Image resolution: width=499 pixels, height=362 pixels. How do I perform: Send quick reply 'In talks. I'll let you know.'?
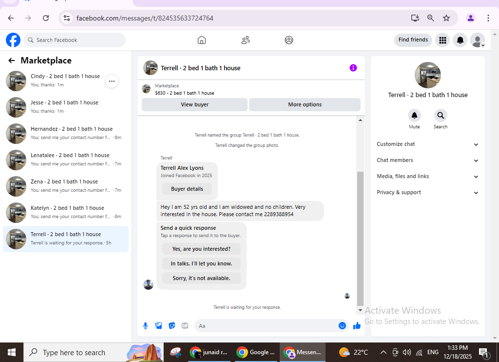(x=201, y=263)
